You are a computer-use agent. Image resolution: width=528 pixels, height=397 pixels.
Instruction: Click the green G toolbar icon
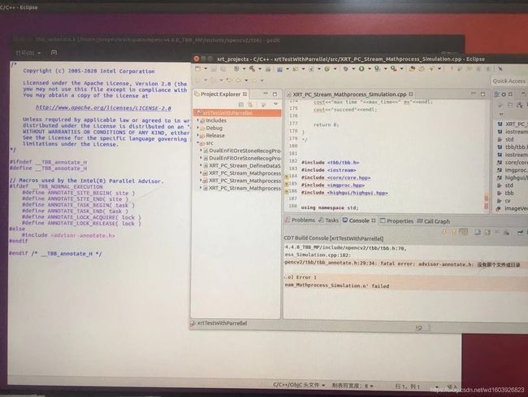click(327, 69)
